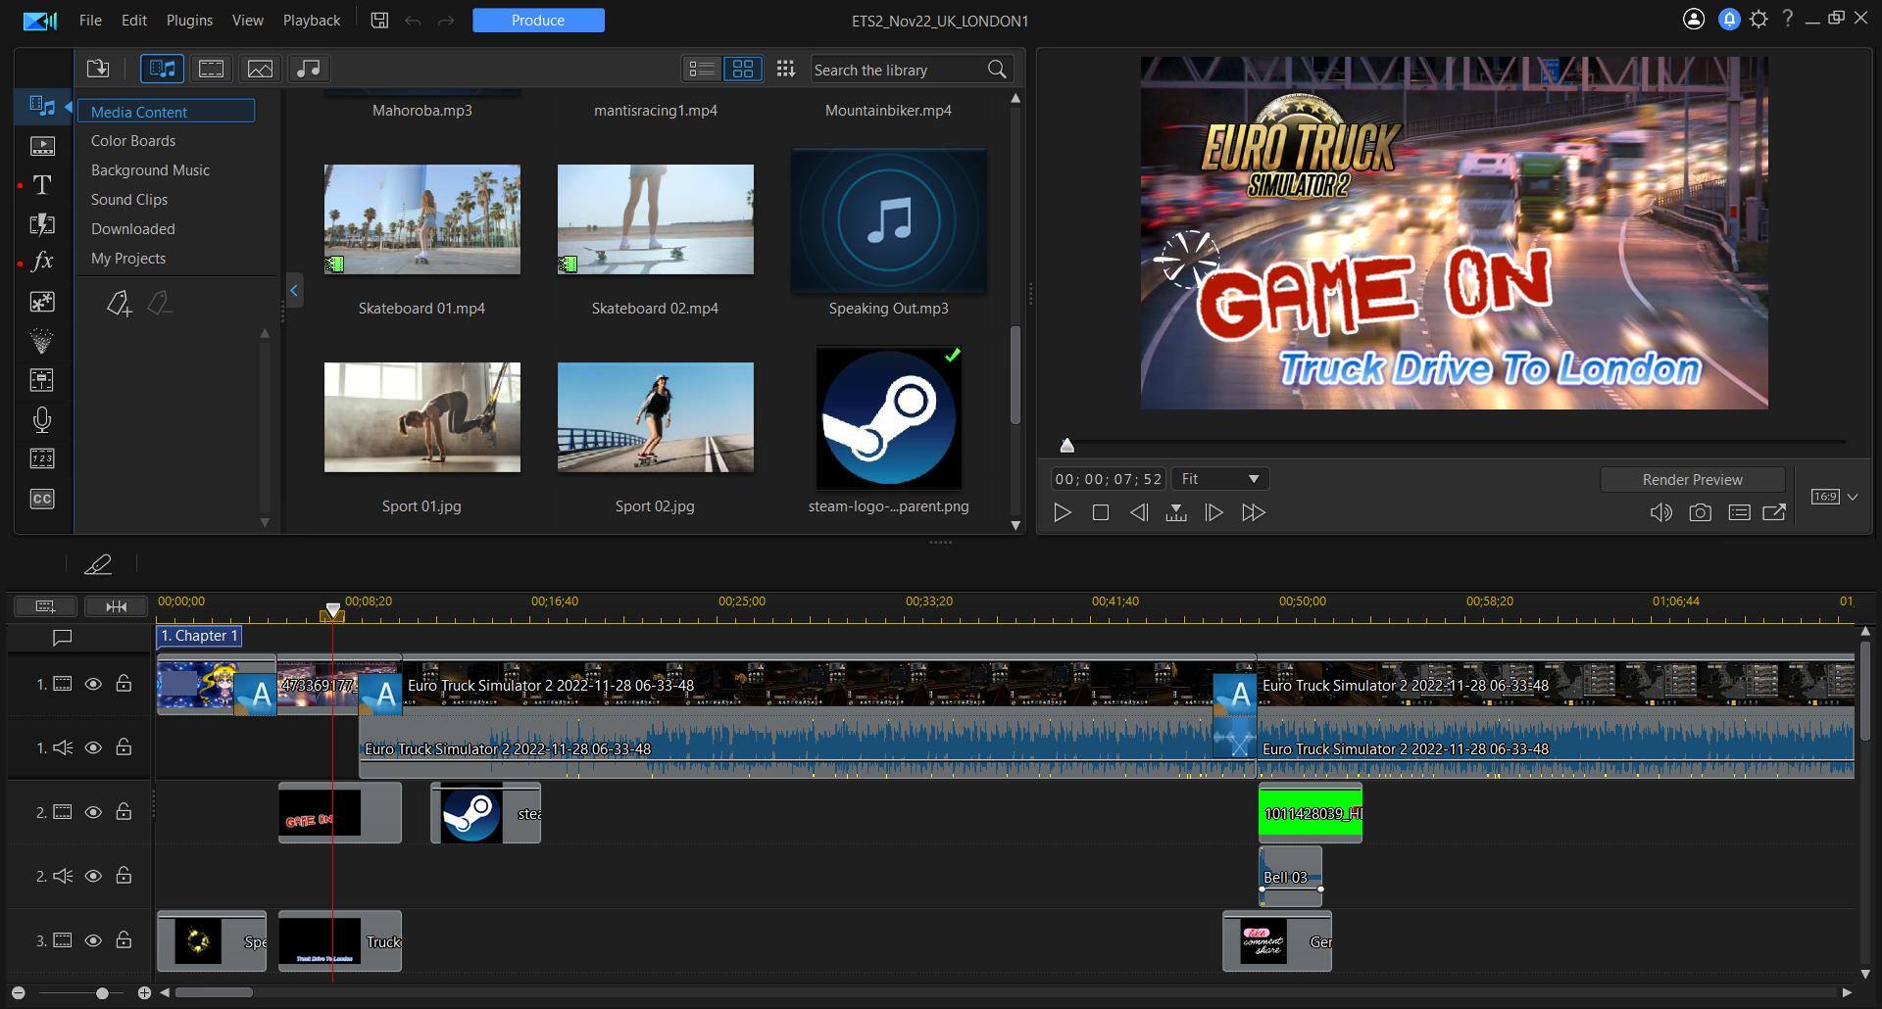The width and height of the screenshot is (1882, 1009).
Task: Click the Produce button
Action: tap(538, 21)
